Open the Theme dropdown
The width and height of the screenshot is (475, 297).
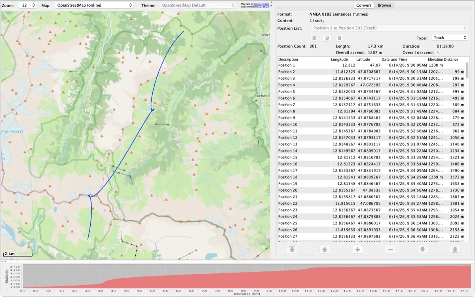click(198, 5)
